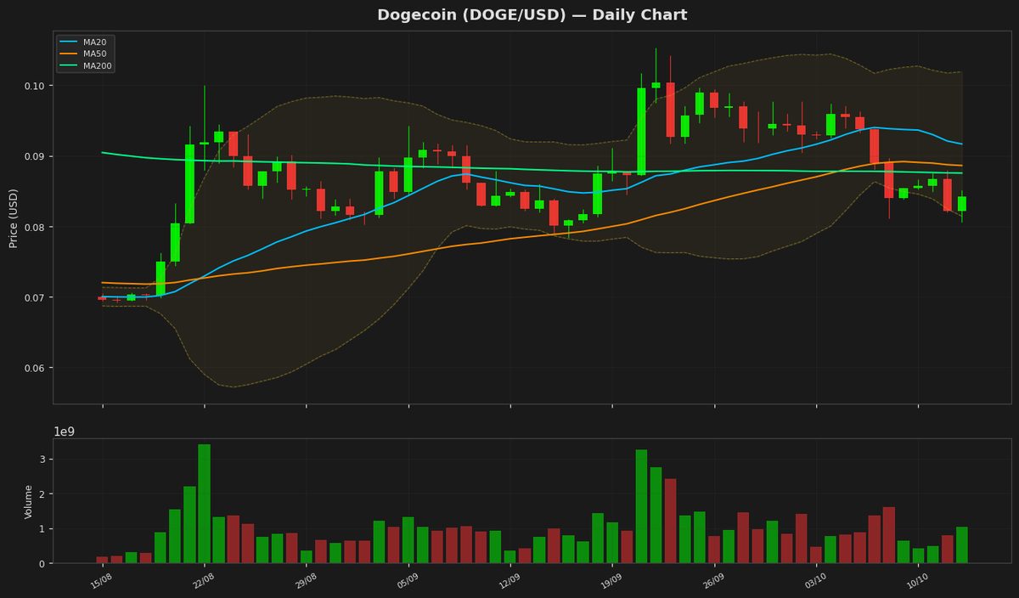Click the 0.10 price axis label
1019x598 pixels.
(34, 87)
